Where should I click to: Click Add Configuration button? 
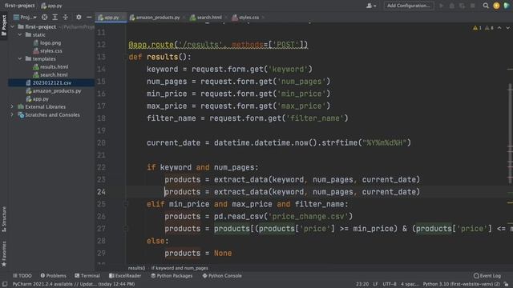click(x=409, y=6)
